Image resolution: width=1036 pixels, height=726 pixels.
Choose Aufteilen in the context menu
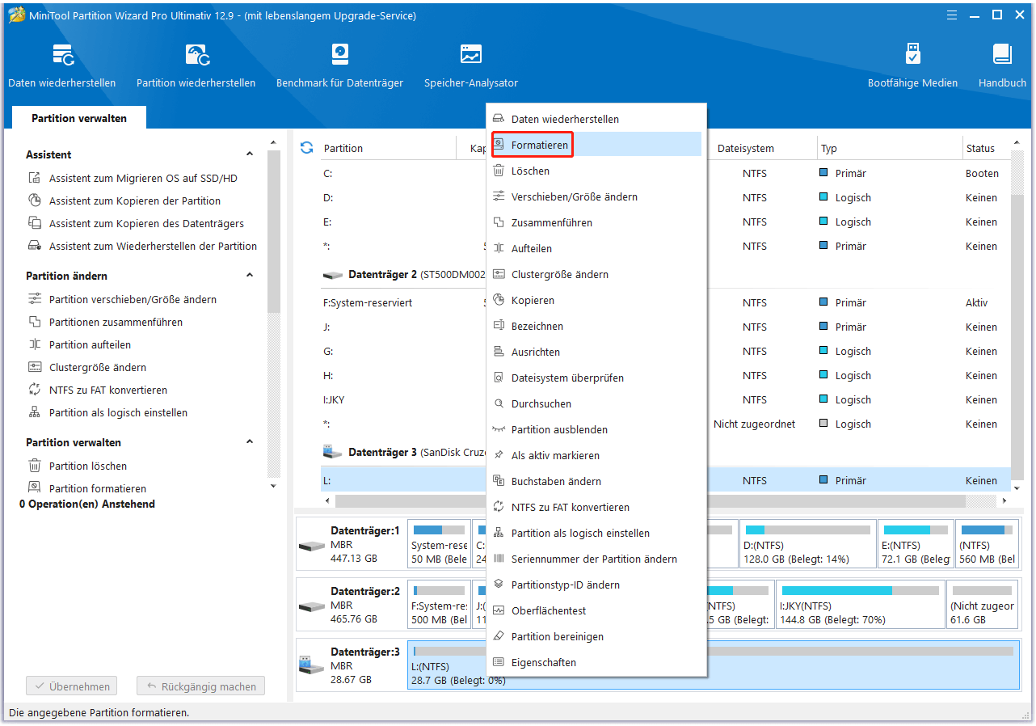click(x=596, y=248)
